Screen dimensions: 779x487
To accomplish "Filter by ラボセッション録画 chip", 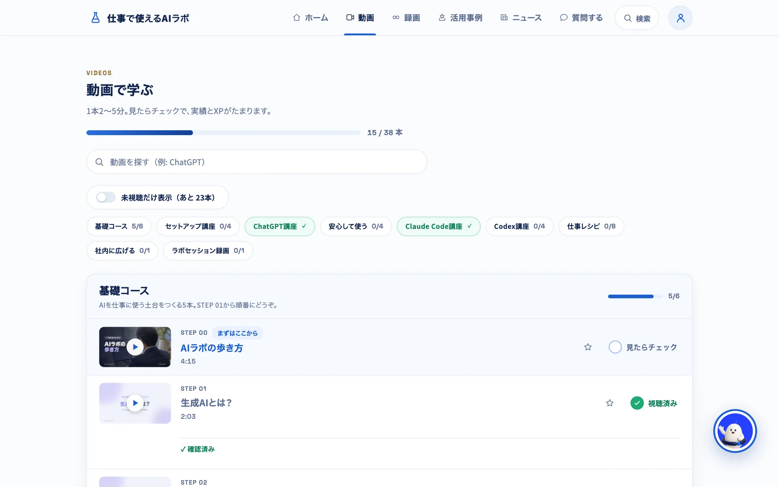I will (x=208, y=250).
